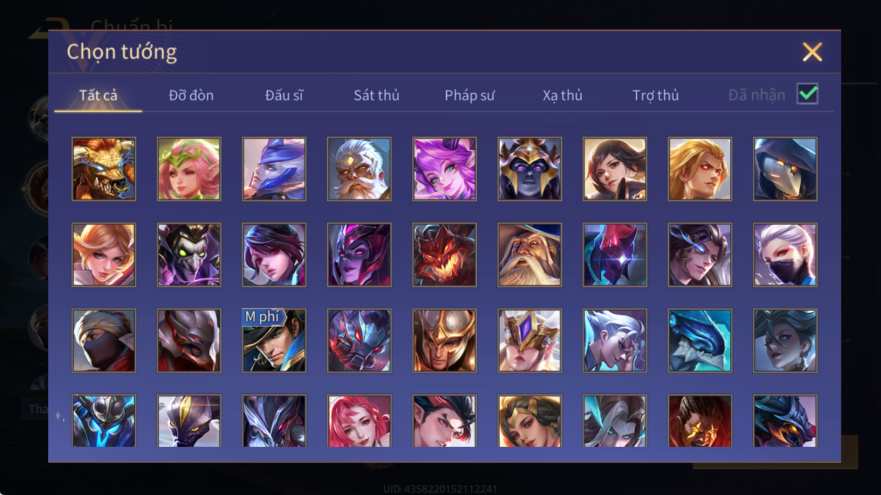Switch to 'Xạ thủ' tab
Image resolution: width=881 pixels, height=495 pixels.
562,95
